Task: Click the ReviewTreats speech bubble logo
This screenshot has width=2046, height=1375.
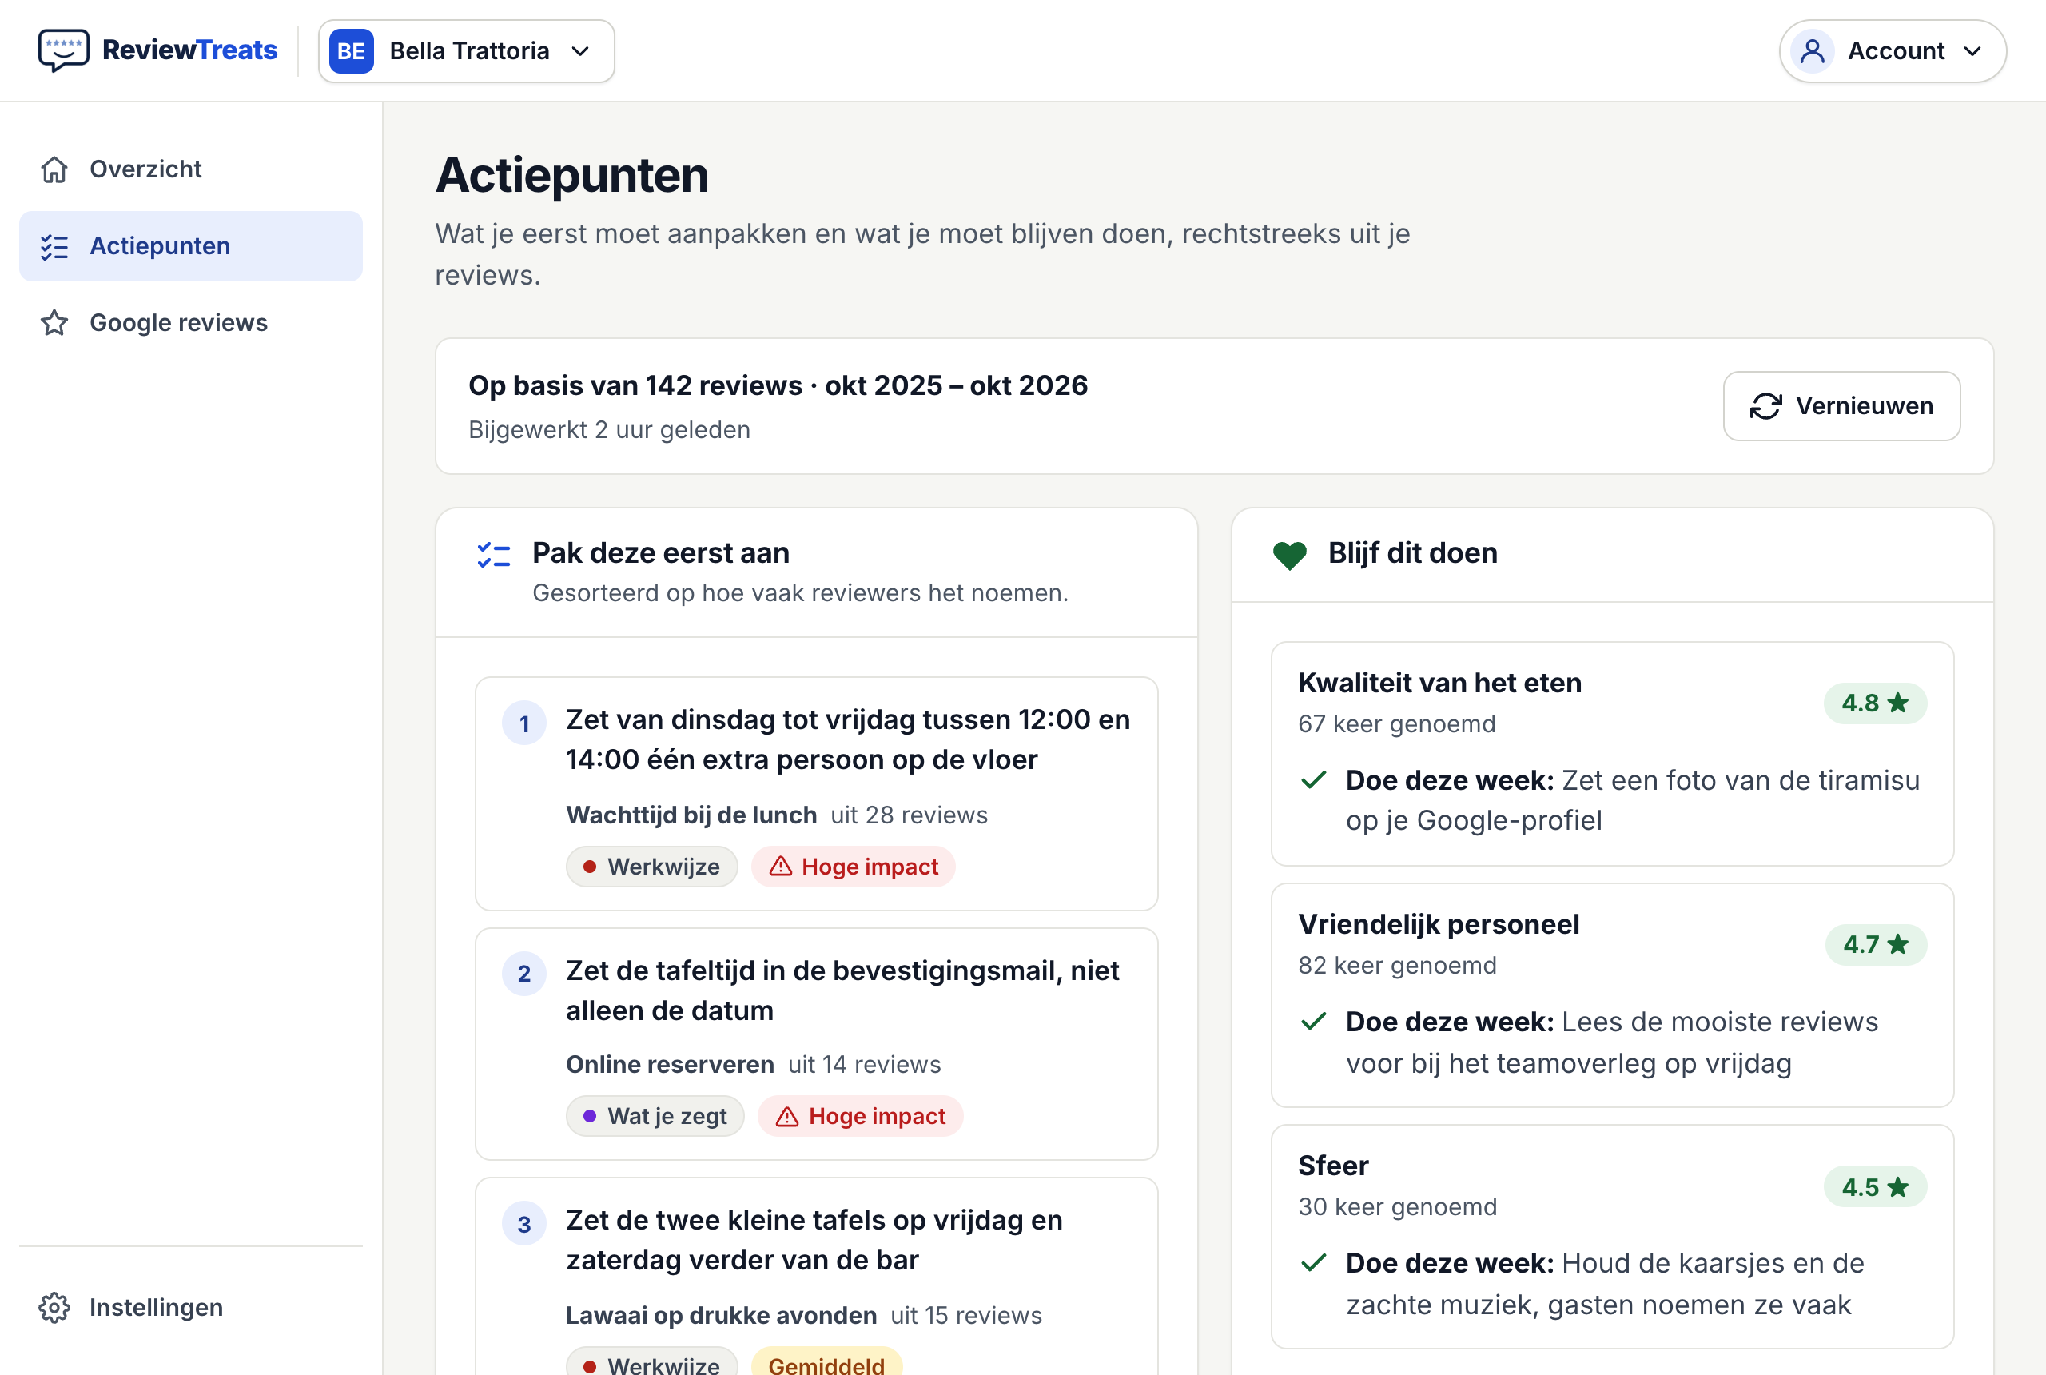Action: (63, 50)
